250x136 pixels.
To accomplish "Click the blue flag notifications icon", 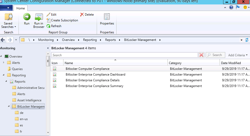I will pos(238,7).
